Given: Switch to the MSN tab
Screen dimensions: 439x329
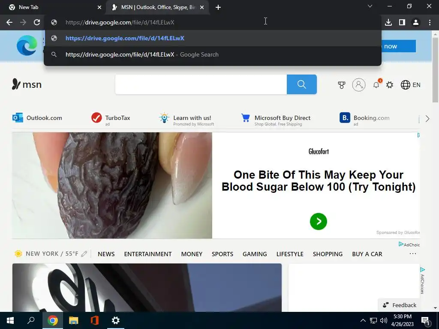Looking at the screenshot, I should click(158, 7).
